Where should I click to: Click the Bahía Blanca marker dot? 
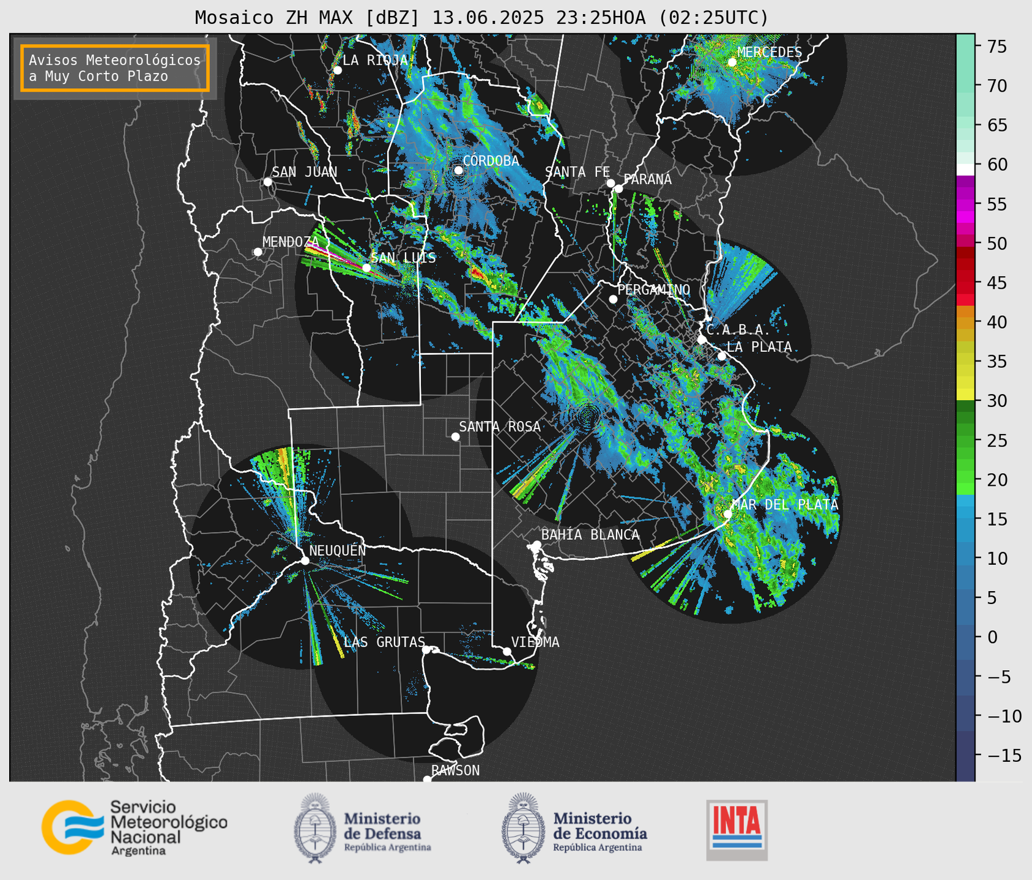pyautogui.click(x=536, y=545)
